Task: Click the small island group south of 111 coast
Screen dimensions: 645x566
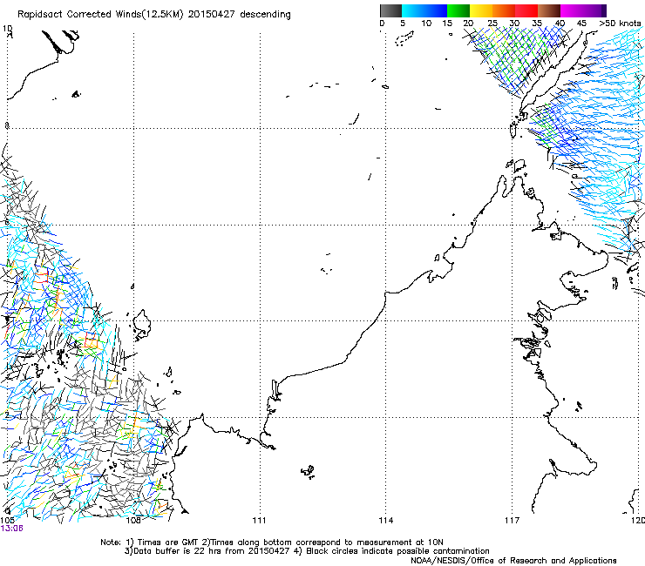Action: tap(308, 472)
